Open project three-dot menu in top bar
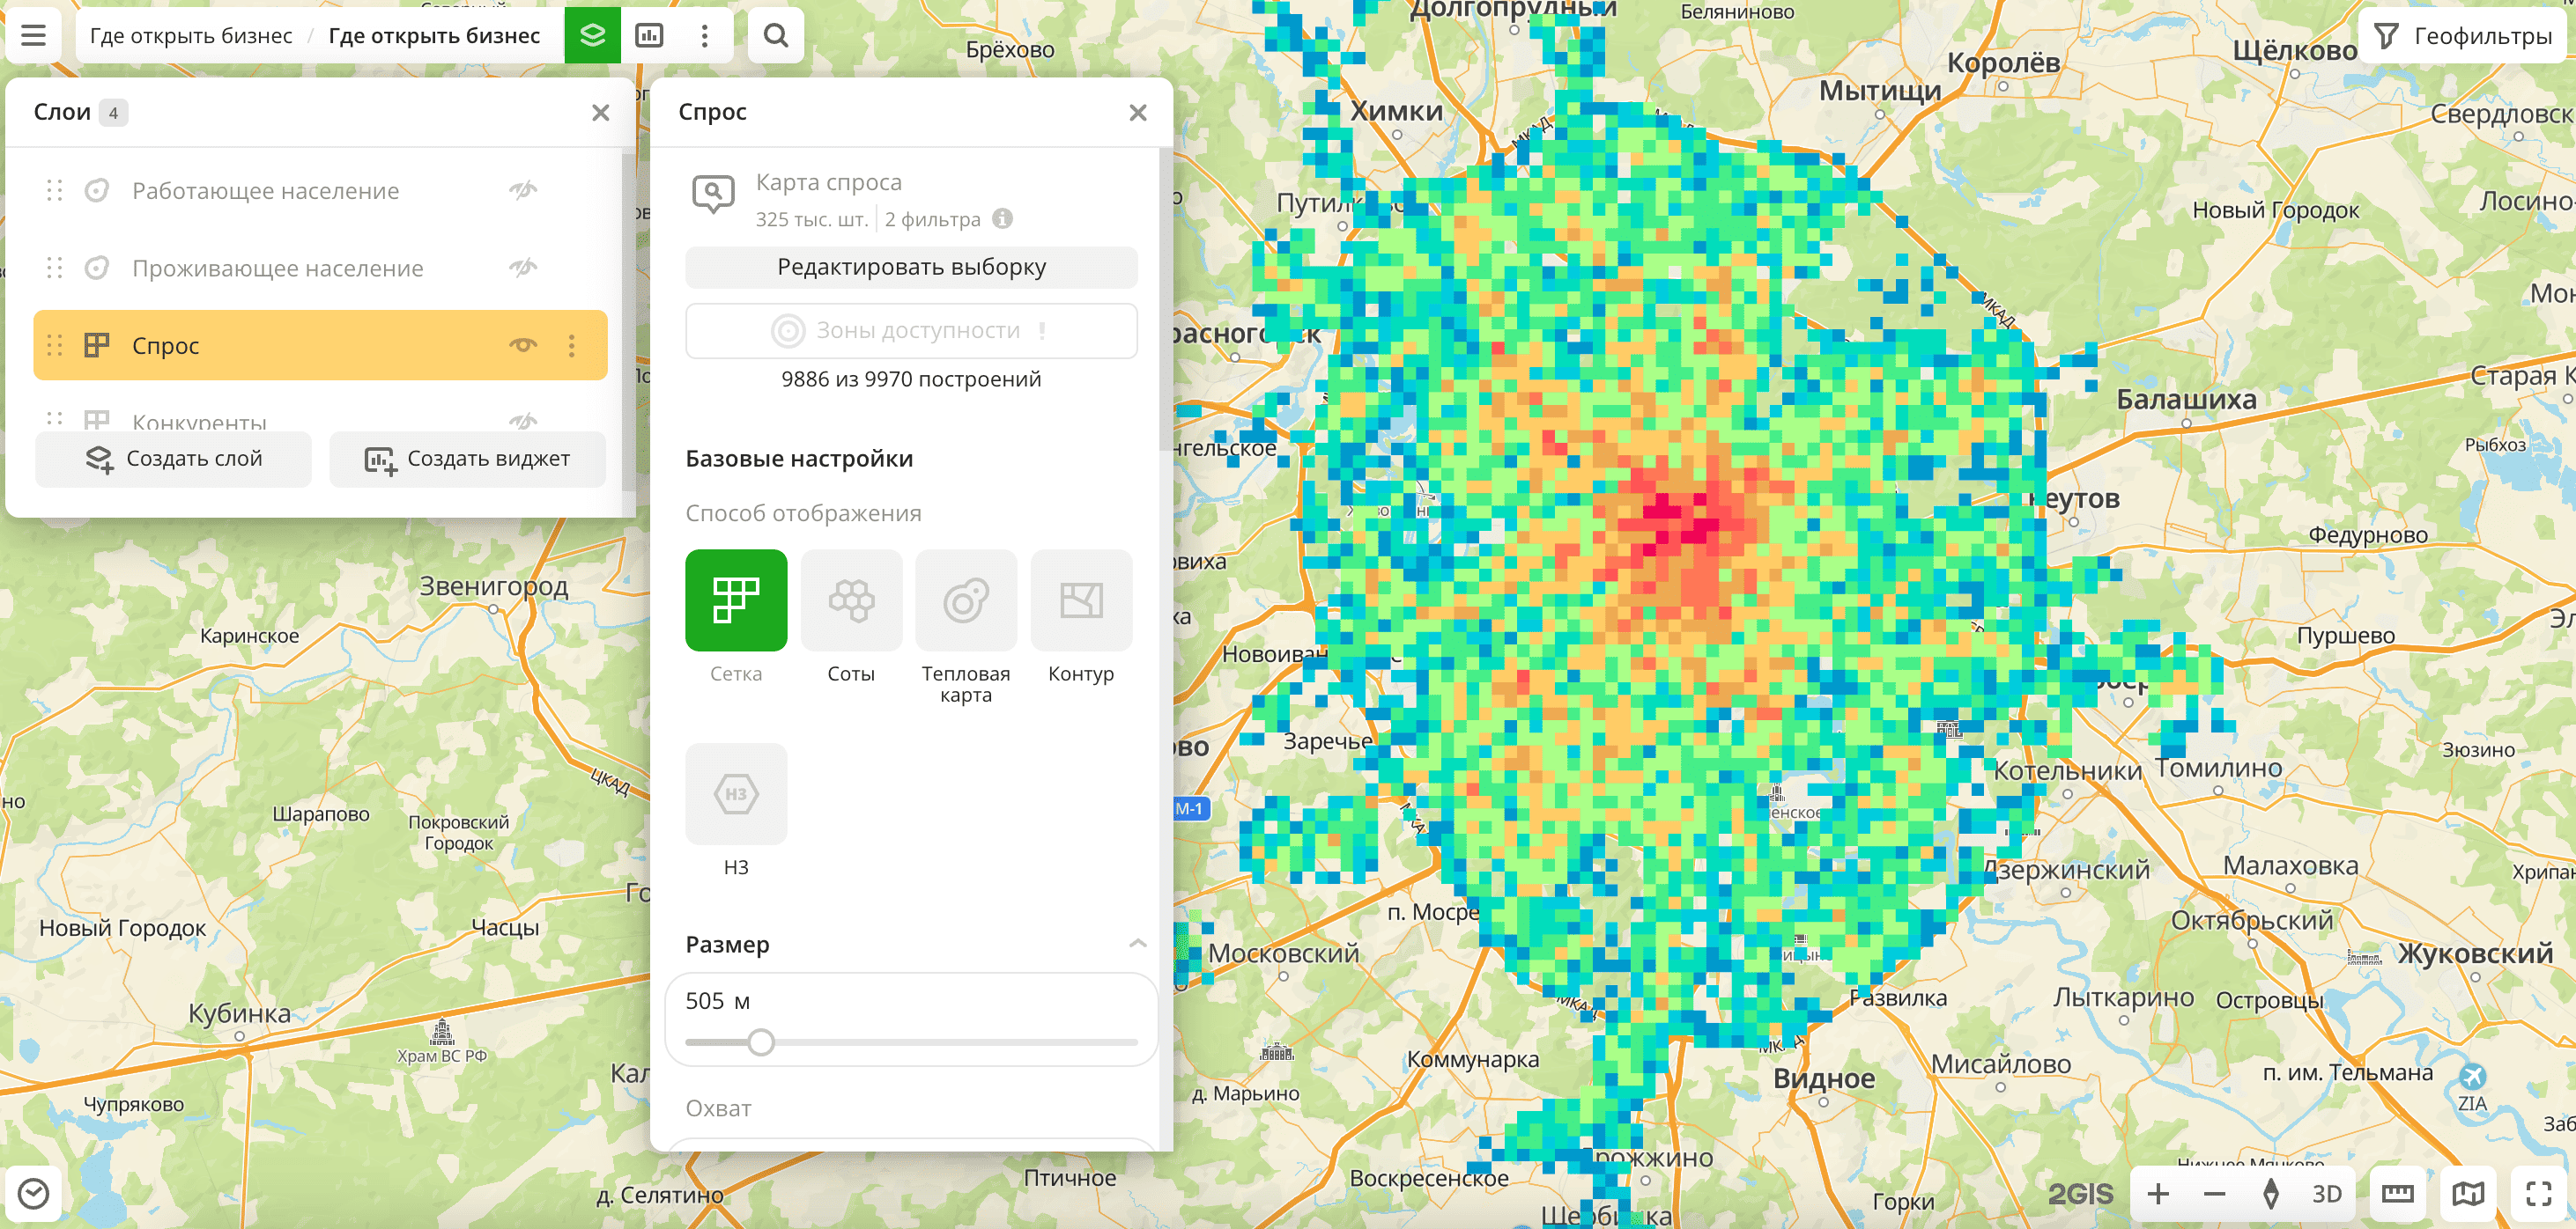 (704, 36)
